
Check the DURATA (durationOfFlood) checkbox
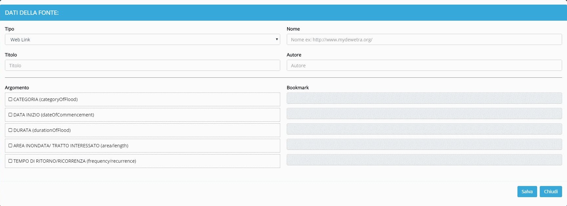pyautogui.click(x=10, y=130)
